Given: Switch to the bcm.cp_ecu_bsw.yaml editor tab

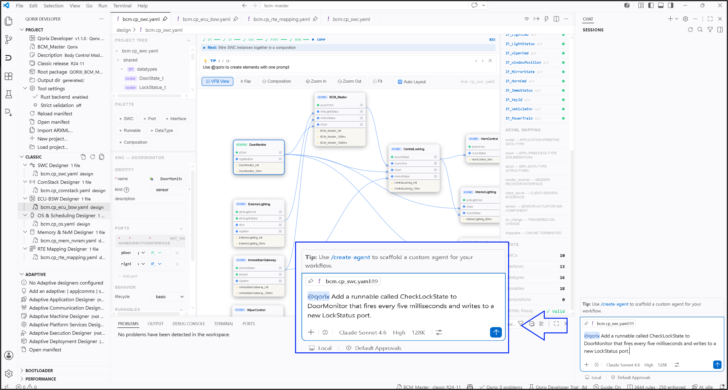Looking at the screenshot, I should pos(207,19).
